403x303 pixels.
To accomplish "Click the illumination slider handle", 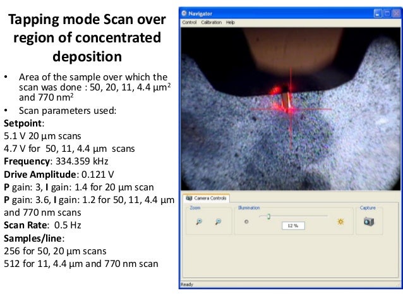I will pos(268,216).
